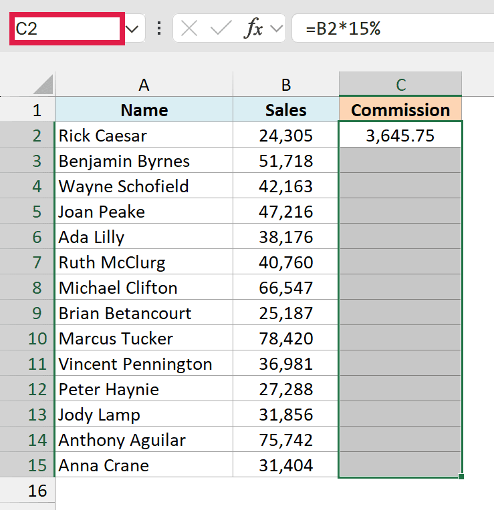This screenshot has width=494, height=510.
Task: Click the fill handle at selection corner
Action: click(x=461, y=477)
